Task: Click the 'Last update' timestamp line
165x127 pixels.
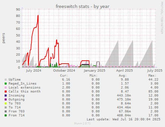Action: pyautogui.click(x=124, y=119)
